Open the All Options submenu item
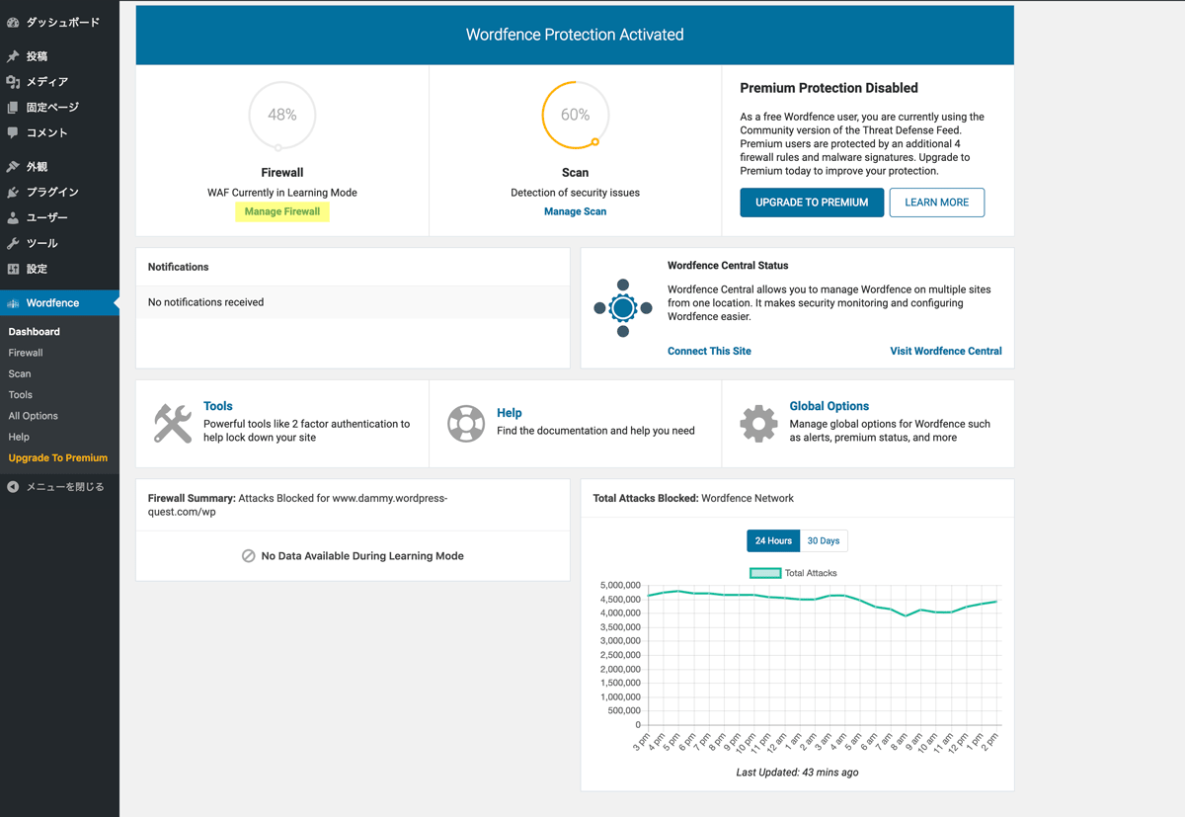The image size is (1185, 817). [34, 416]
